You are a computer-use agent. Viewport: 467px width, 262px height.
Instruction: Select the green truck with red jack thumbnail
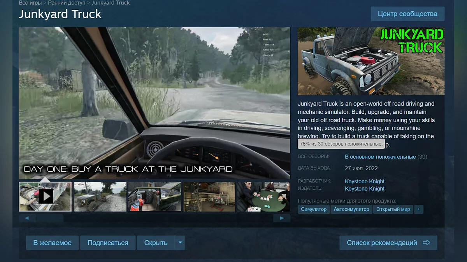pyautogui.click(x=155, y=196)
